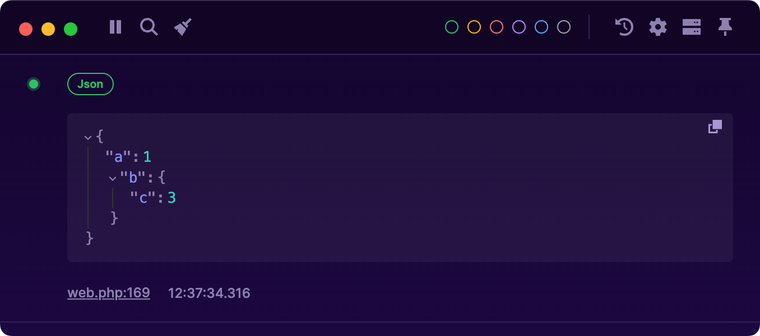
Task: Open the screens panel
Action: [692, 27]
